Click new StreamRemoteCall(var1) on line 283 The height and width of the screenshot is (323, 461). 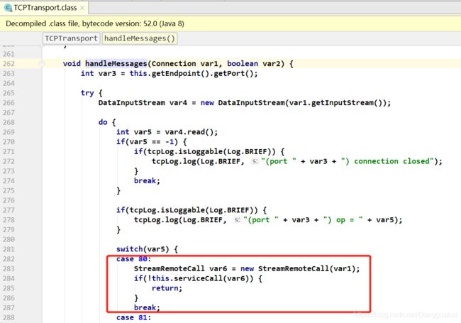point(298,268)
